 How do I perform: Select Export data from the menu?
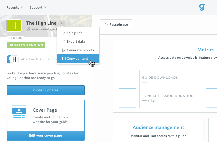tap(78, 41)
